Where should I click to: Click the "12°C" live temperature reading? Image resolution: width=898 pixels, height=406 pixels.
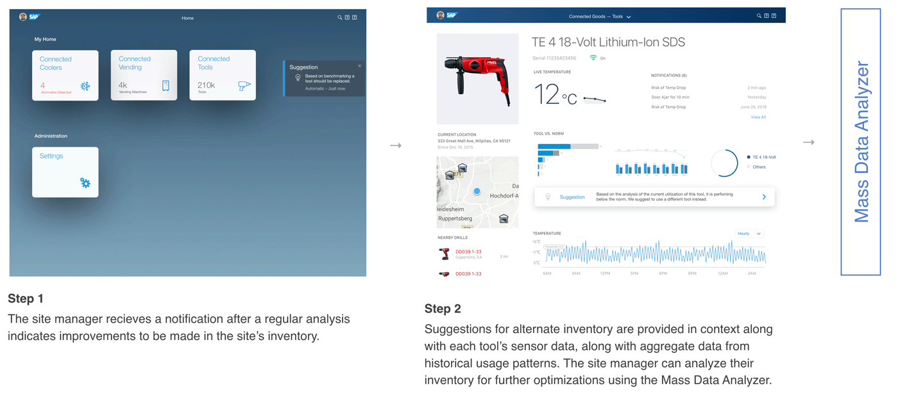(555, 95)
